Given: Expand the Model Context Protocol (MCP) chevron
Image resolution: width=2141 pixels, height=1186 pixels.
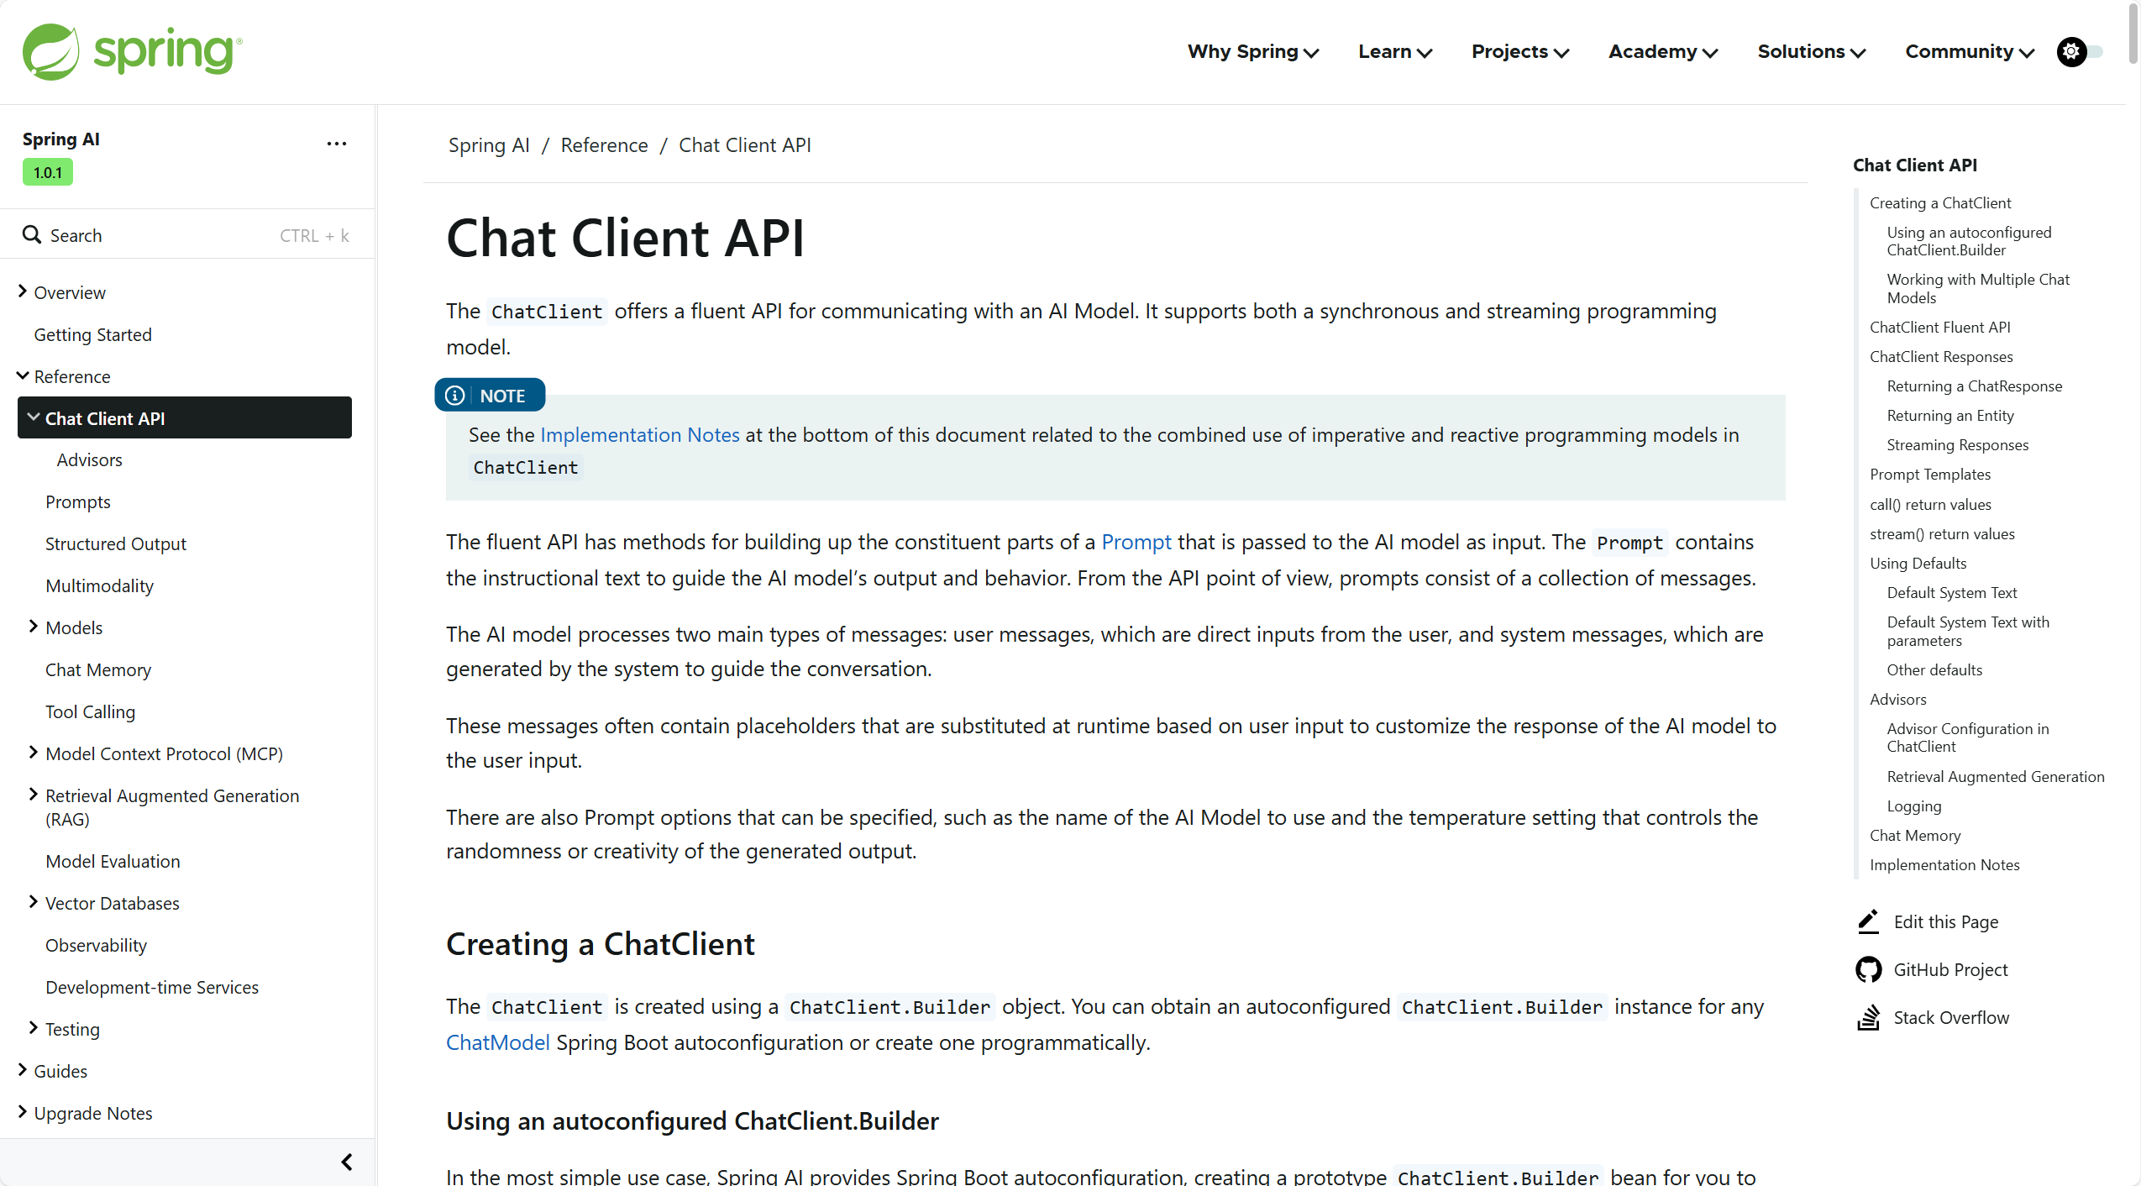Looking at the screenshot, I should 34,753.
